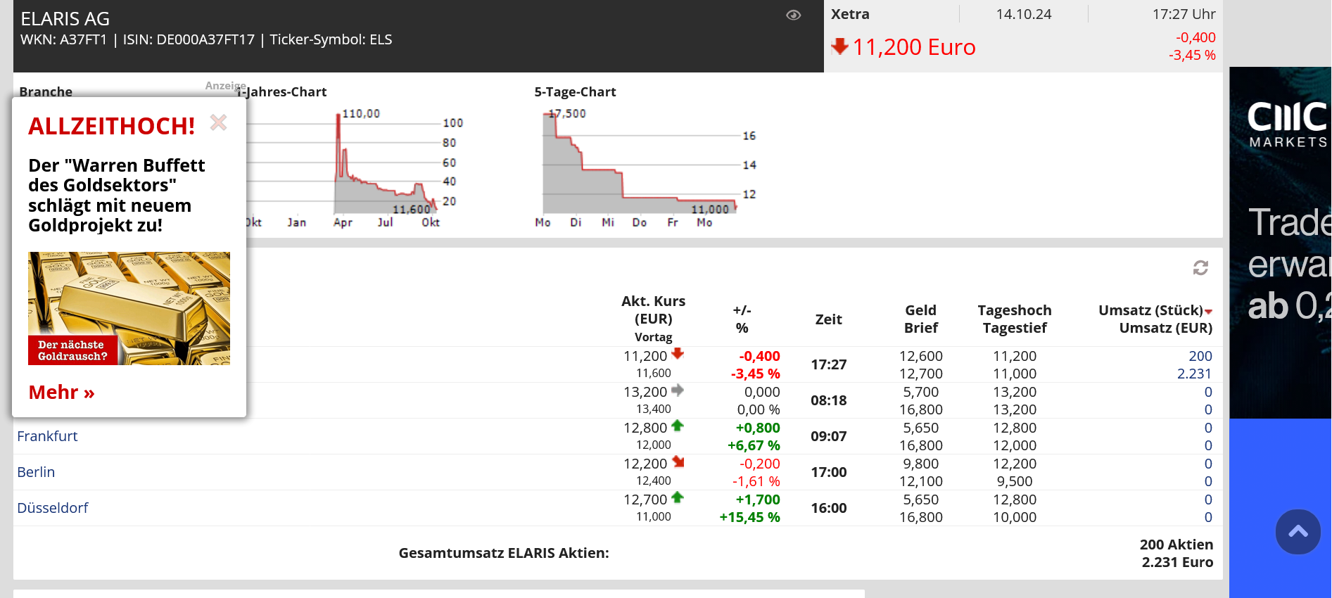Click the scroll-to-top arrow button
Viewport: 1332px width, 598px height.
(1298, 532)
